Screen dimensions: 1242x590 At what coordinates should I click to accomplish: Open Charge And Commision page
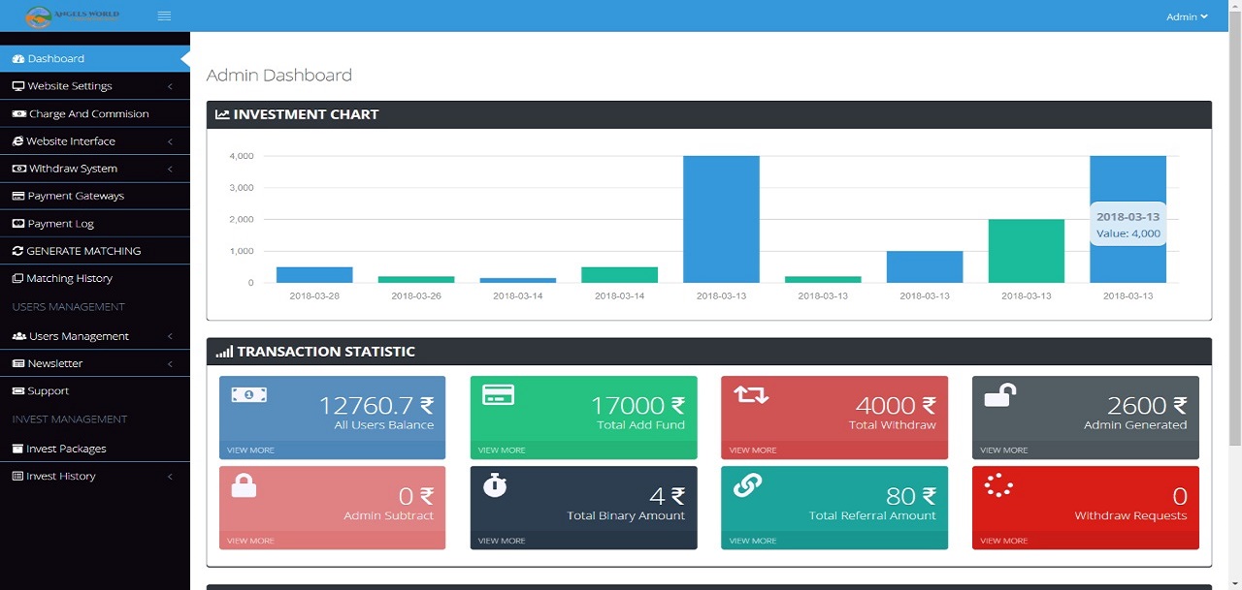point(88,114)
